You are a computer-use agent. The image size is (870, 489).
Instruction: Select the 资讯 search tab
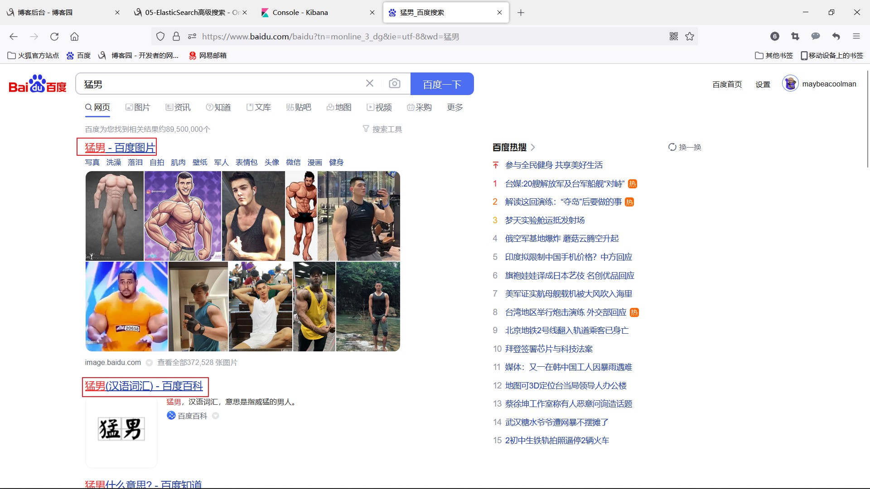pyautogui.click(x=178, y=107)
